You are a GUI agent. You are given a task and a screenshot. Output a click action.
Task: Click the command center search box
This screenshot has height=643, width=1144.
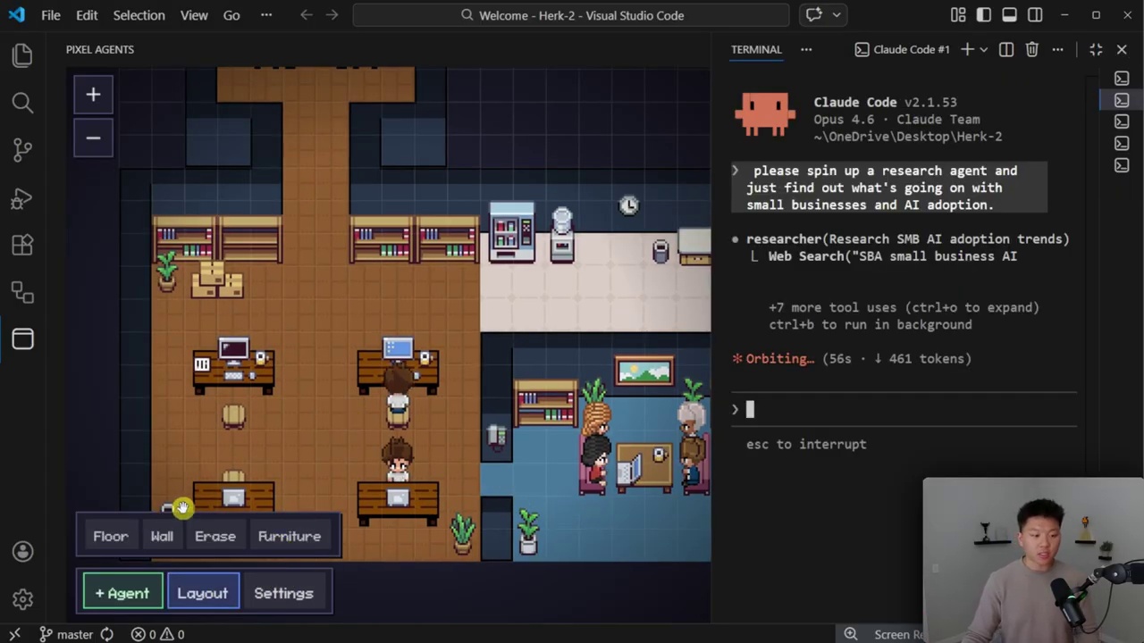(571, 15)
